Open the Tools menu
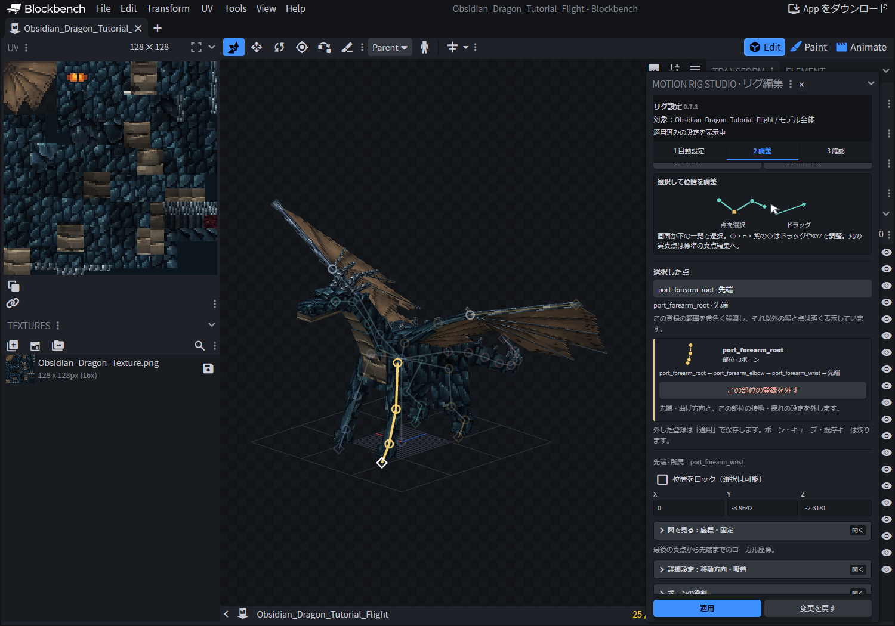The width and height of the screenshot is (895, 626). coord(235,8)
